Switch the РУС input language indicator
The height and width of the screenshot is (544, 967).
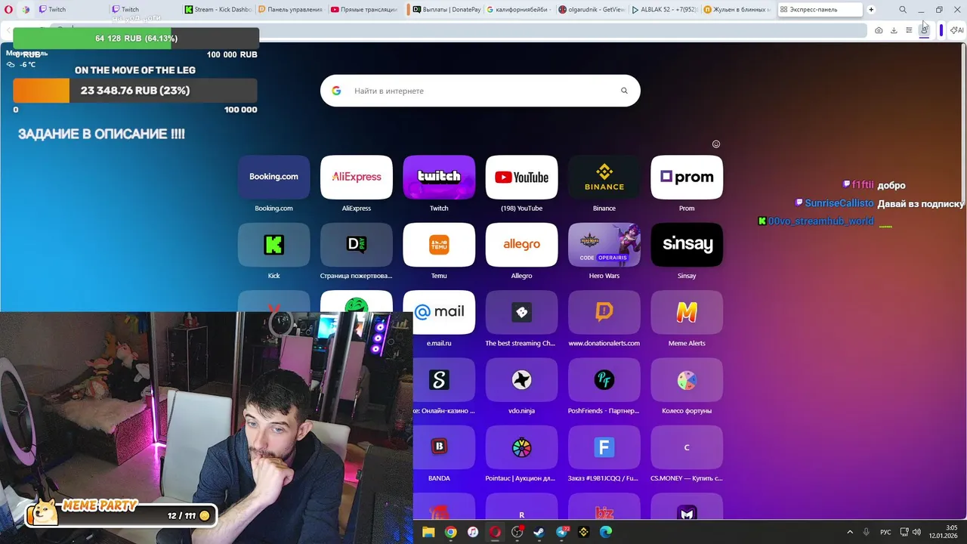[885, 532]
